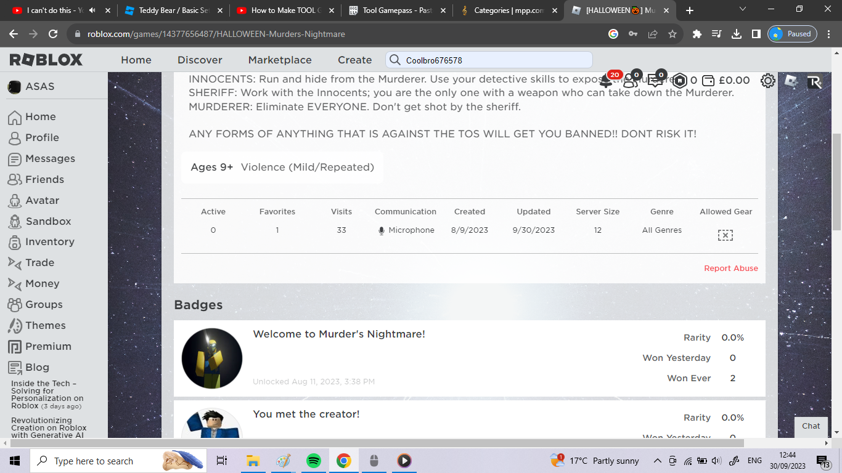Open the media controls icon
This screenshot has height=473, width=842.
coord(716,34)
